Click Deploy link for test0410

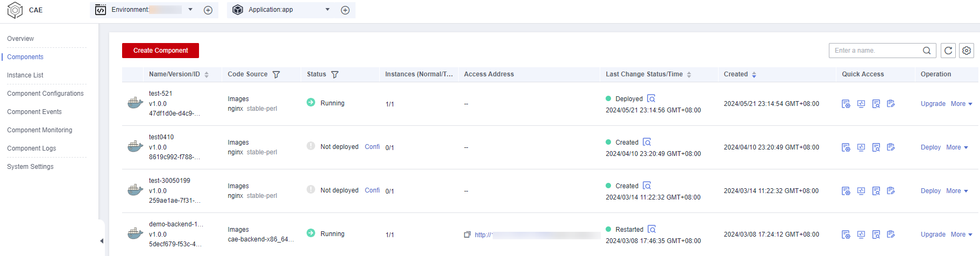click(x=931, y=147)
